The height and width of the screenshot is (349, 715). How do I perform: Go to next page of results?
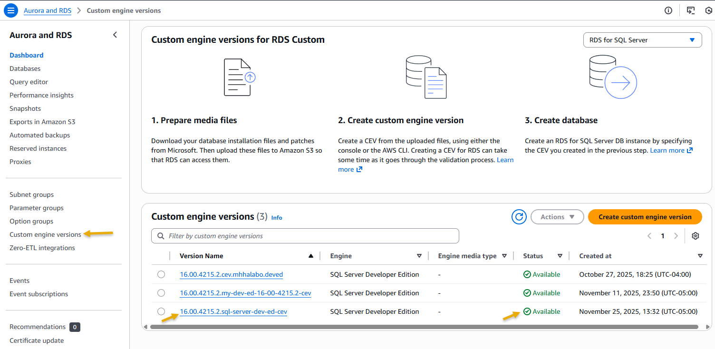(676, 236)
